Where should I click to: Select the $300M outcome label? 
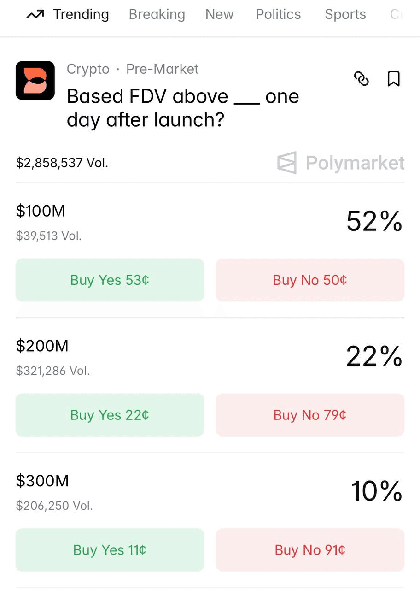coord(42,481)
